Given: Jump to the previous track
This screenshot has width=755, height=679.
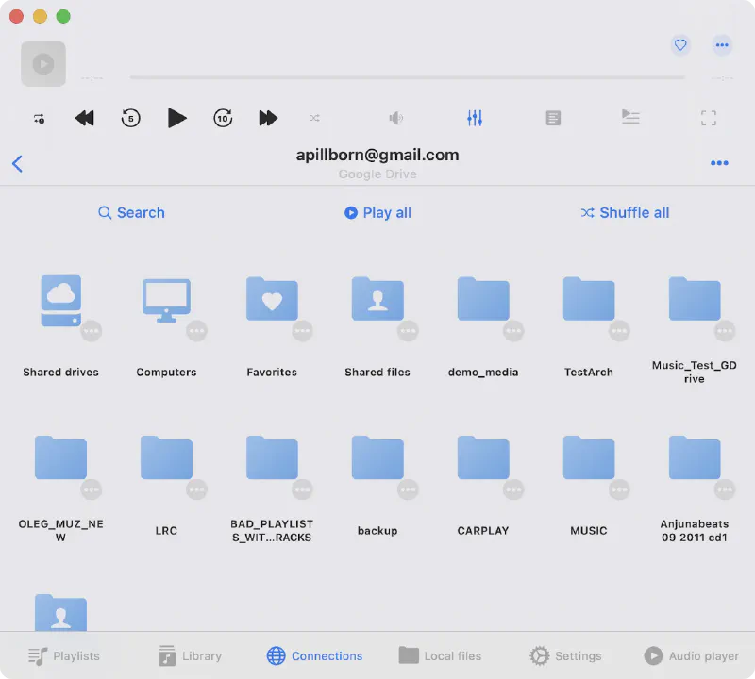Looking at the screenshot, I should 85,118.
